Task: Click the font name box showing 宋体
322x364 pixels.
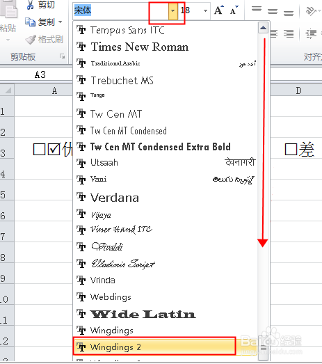Action: tap(121, 10)
